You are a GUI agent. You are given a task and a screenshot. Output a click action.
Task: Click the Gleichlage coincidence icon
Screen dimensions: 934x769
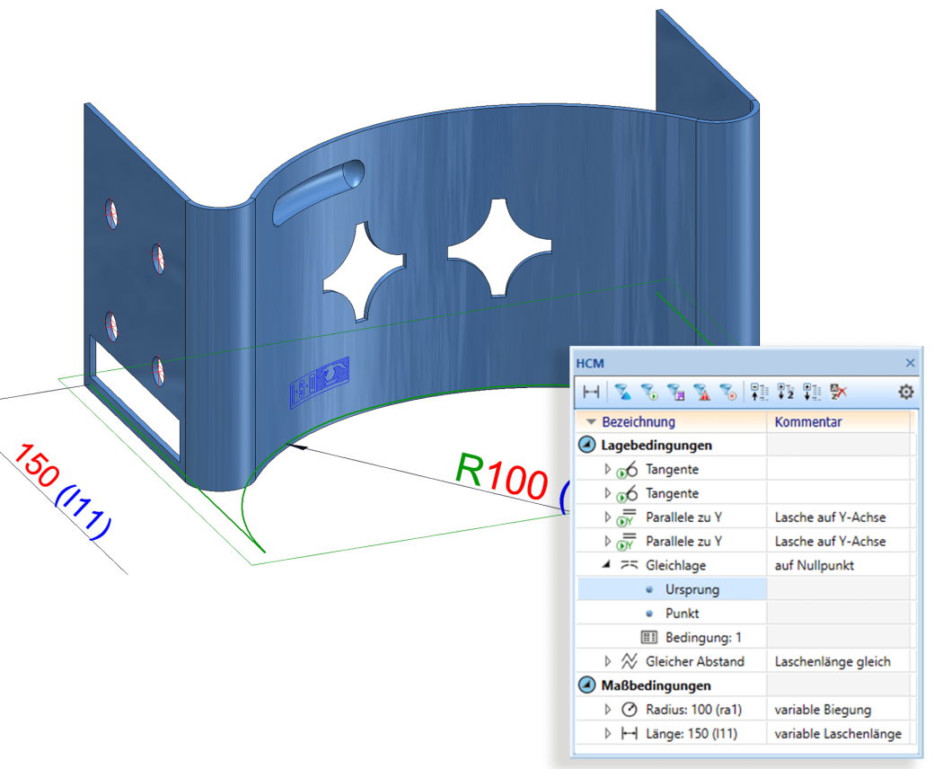click(629, 565)
